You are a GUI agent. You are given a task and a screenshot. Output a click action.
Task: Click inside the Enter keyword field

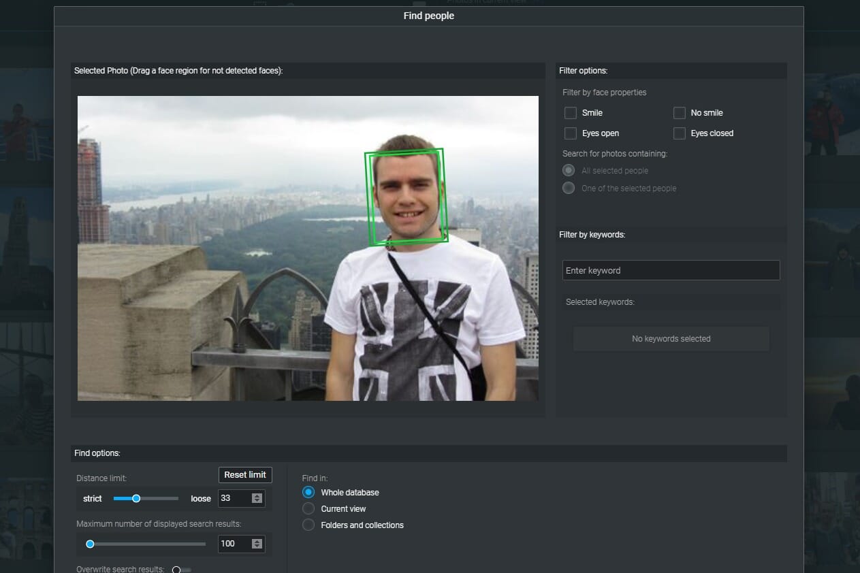click(670, 270)
